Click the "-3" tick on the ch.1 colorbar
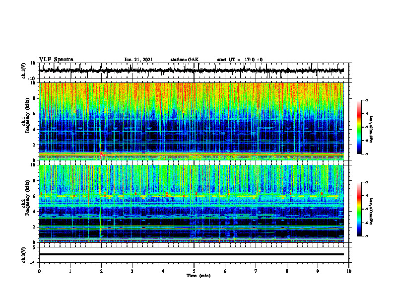The image size is (393, 304). tap(366, 100)
